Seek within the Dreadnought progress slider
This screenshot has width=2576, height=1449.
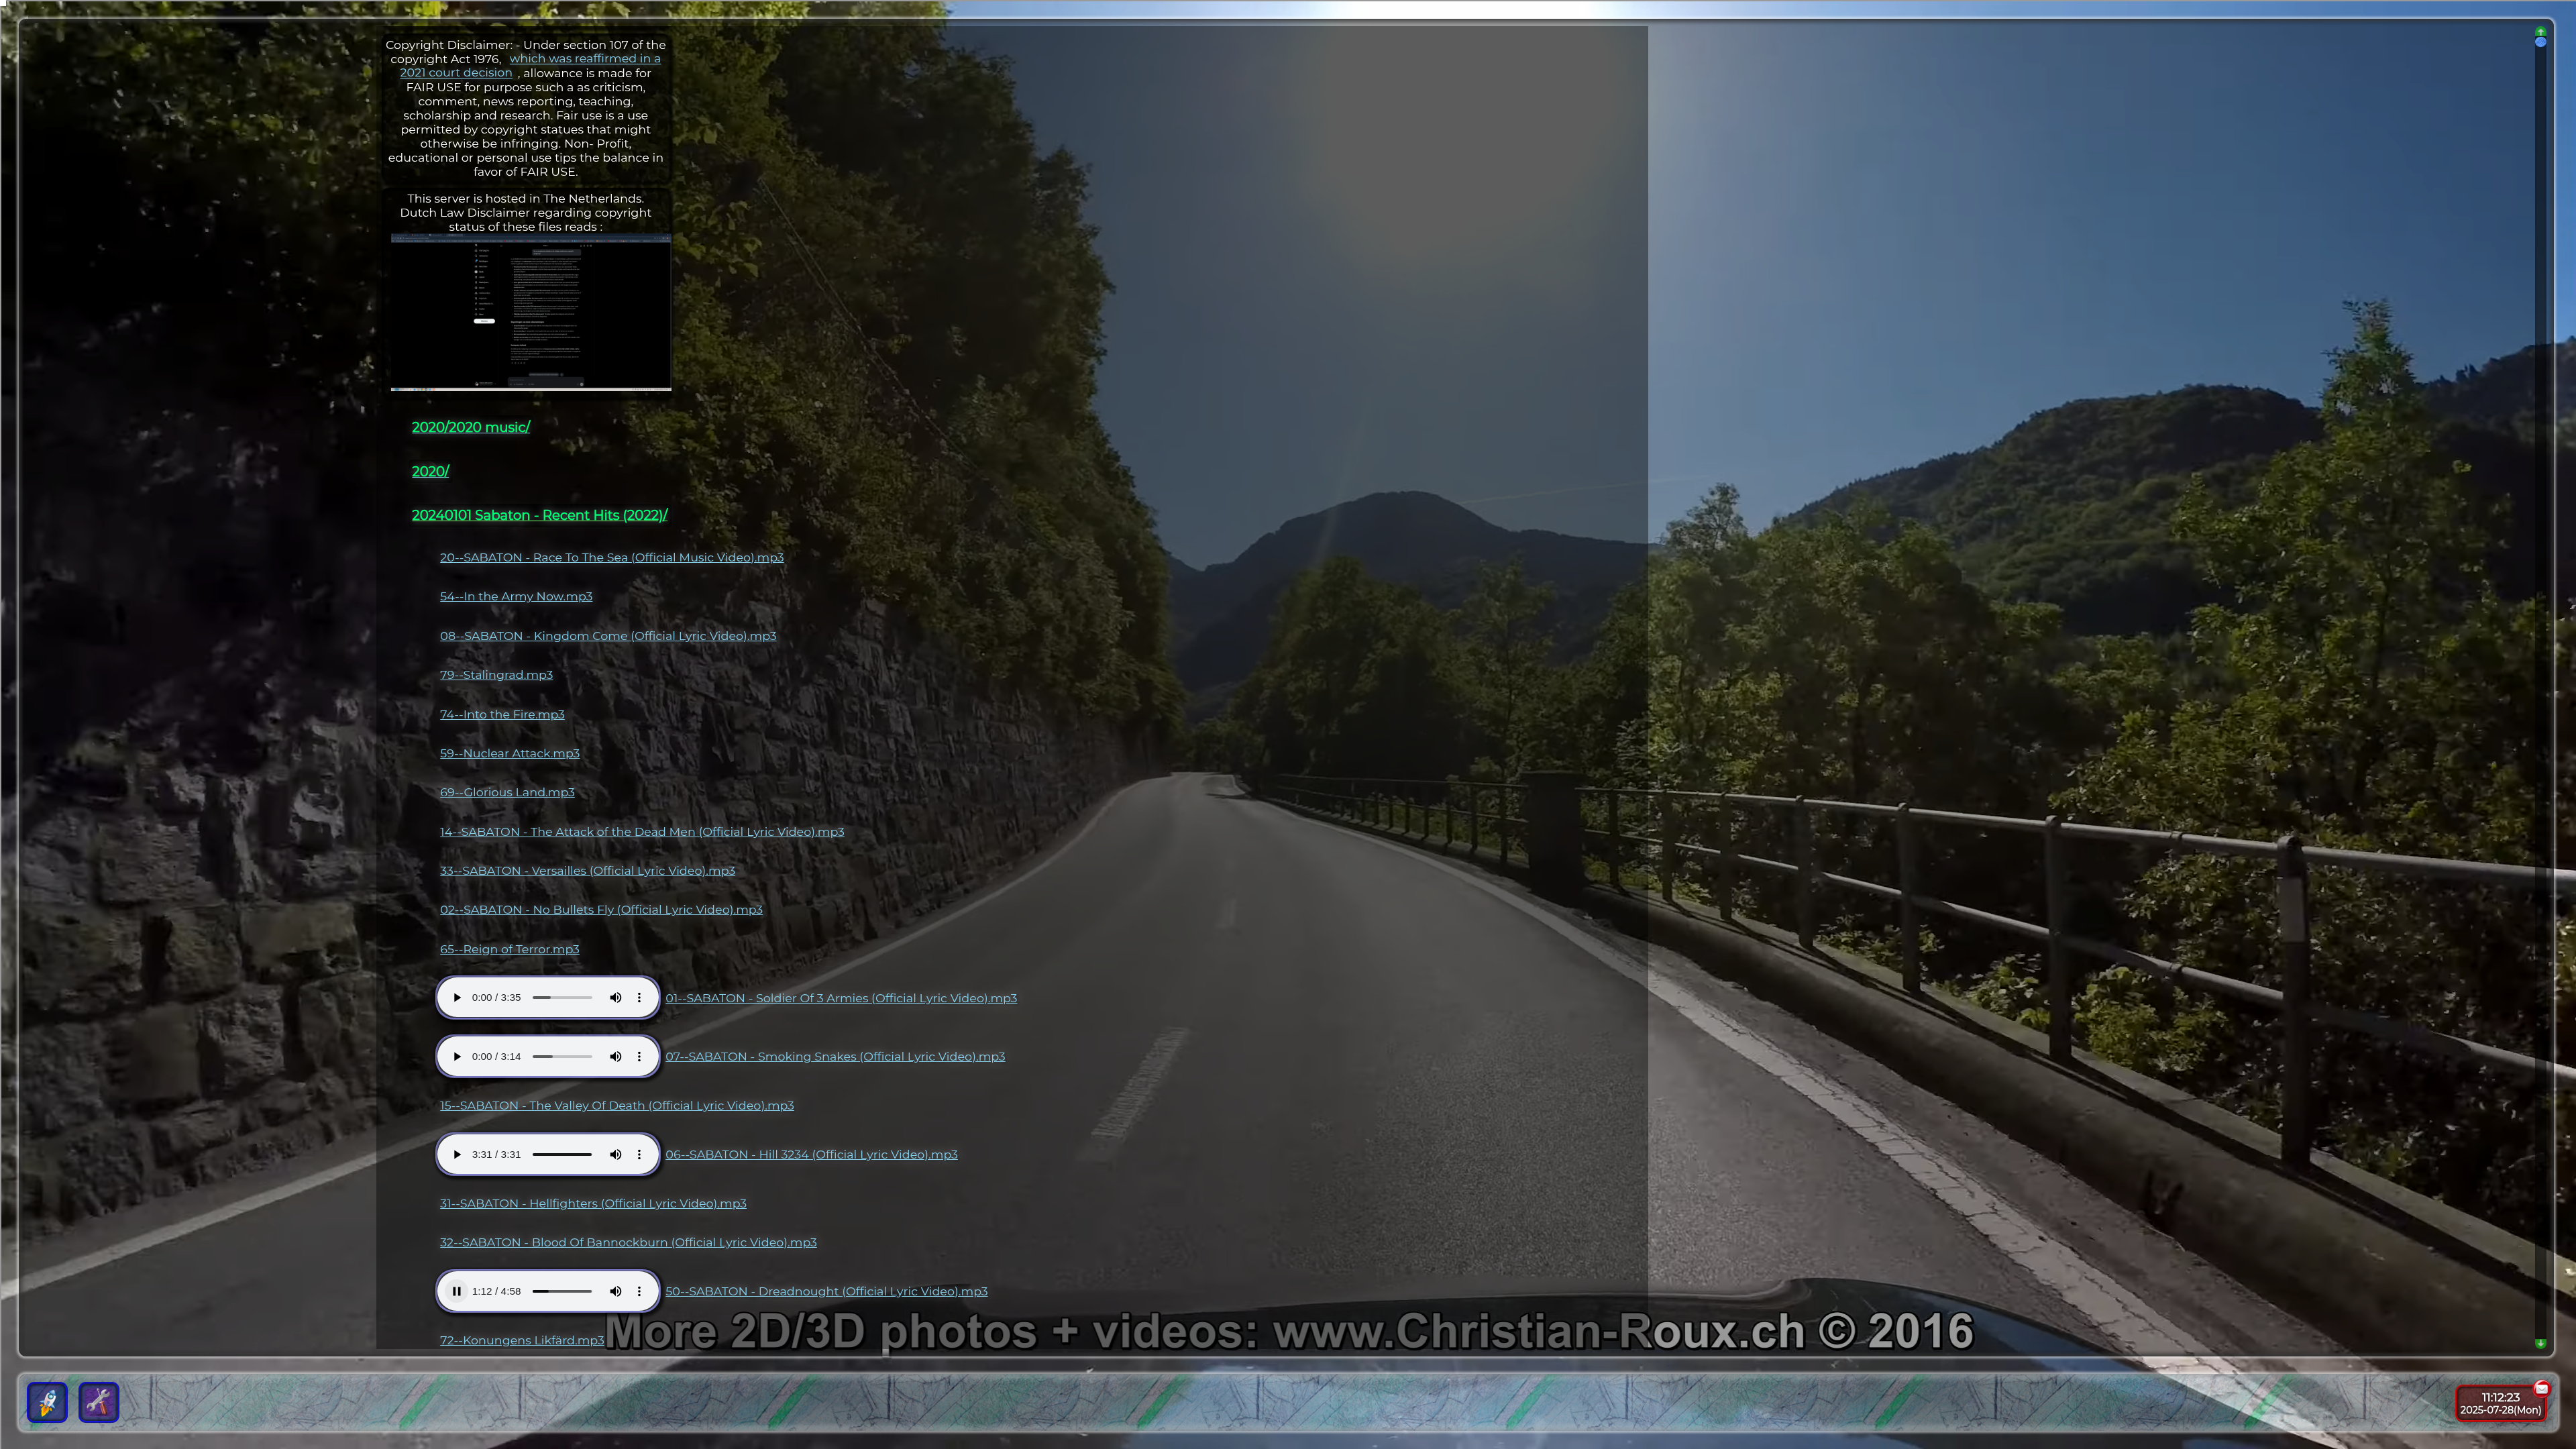[x=562, y=1291]
